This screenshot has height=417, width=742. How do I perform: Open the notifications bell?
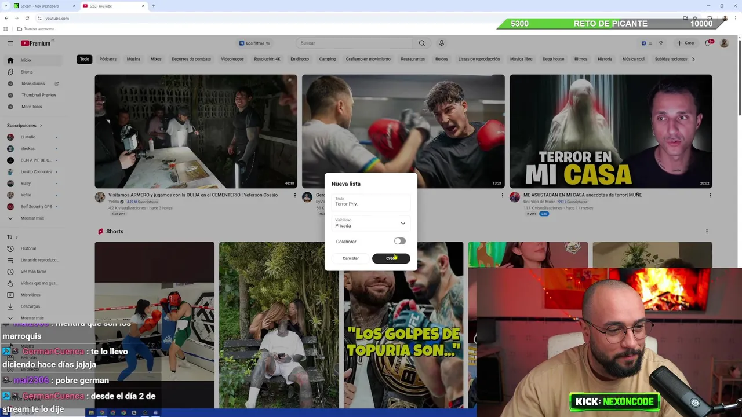(708, 43)
